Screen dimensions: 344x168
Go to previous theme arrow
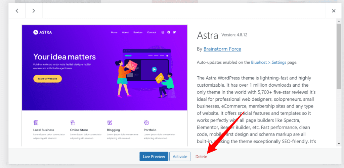tap(17, 11)
